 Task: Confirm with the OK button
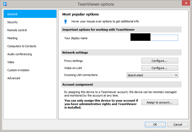pos(155,125)
